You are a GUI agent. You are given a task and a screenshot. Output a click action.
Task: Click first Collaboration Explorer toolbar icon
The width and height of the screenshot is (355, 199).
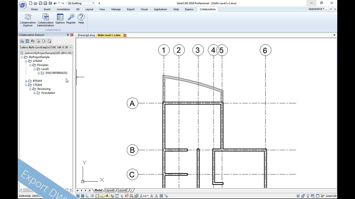22,41
